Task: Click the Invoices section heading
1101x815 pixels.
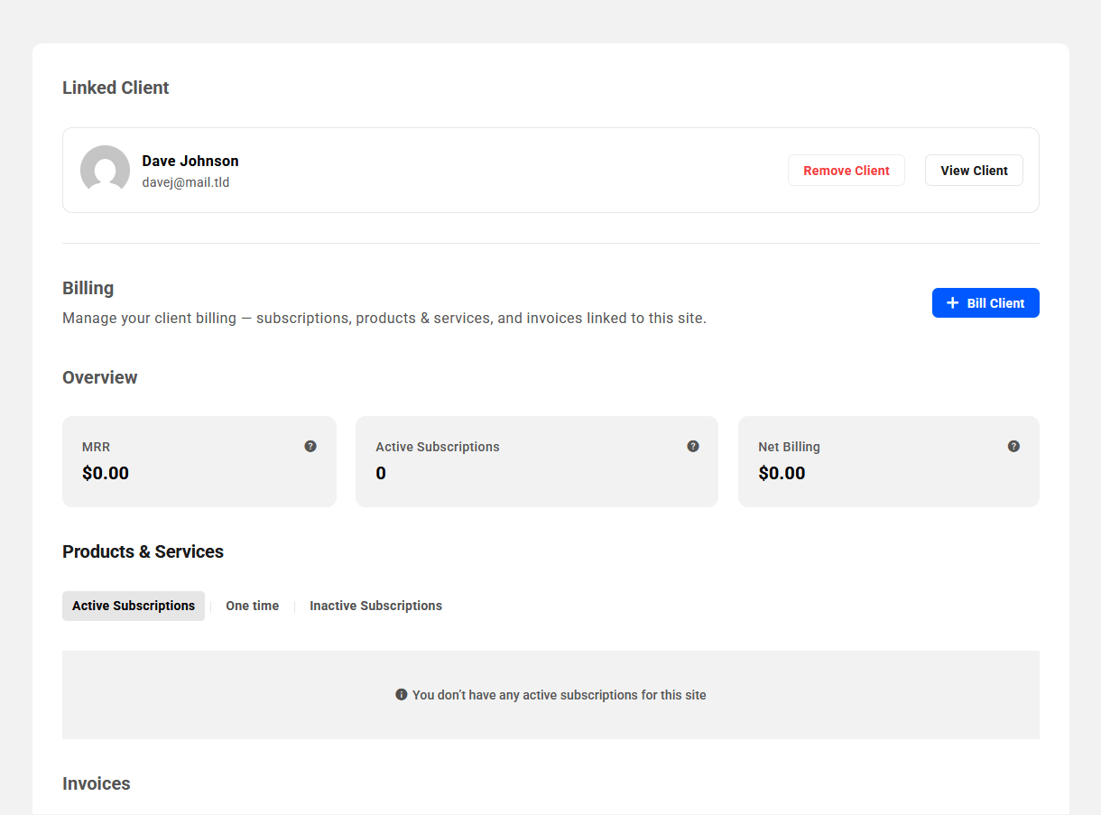Action: click(x=97, y=783)
